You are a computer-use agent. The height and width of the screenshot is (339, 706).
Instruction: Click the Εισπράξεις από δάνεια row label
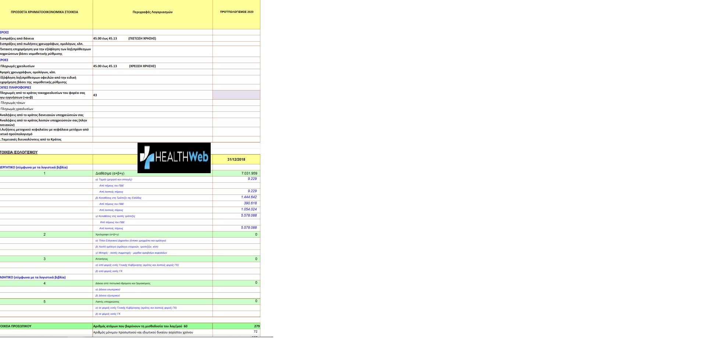17,38
